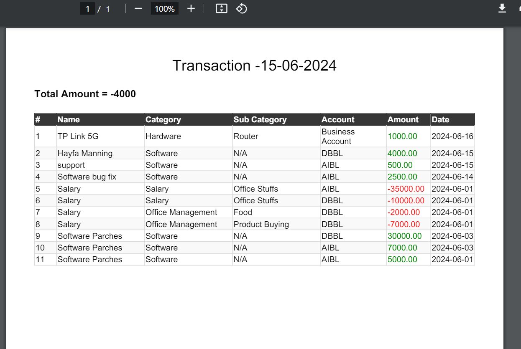This screenshot has width=521, height=349.
Task: Rotate the document counterclockwise
Action: tap(242, 8)
